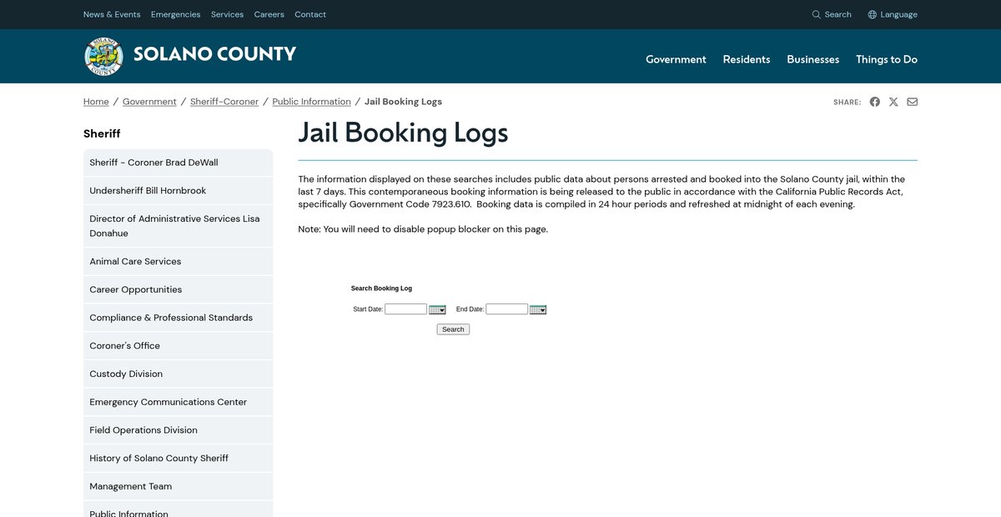Open Management Team sidebar link

click(178, 486)
